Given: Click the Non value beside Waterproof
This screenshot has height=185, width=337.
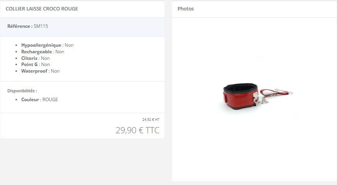Looking at the screenshot, I should (55, 71).
